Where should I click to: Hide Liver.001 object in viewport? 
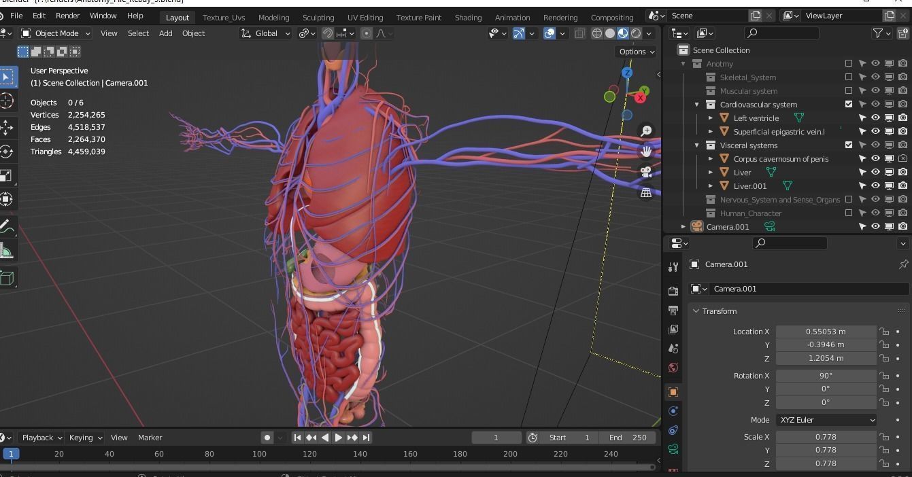tap(875, 185)
